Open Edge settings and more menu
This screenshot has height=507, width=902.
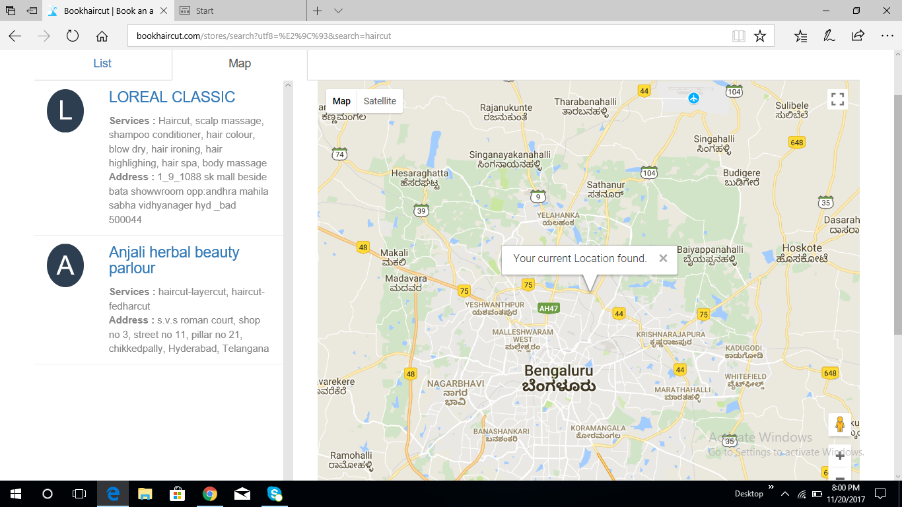click(887, 36)
